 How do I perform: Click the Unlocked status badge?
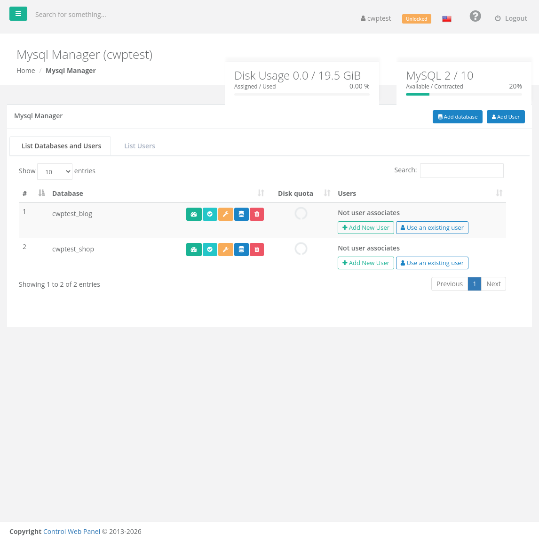[x=416, y=19]
